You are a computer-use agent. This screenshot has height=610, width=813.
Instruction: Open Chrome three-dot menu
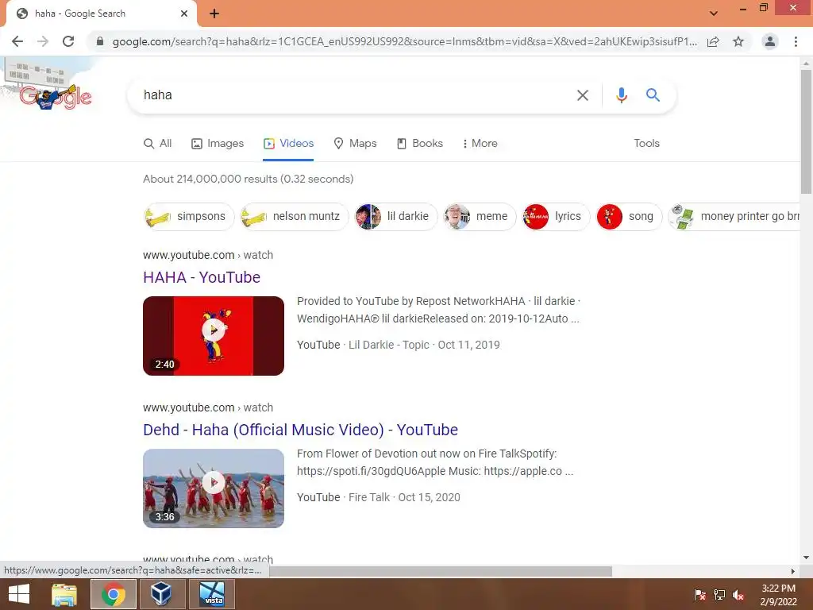[x=796, y=41]
